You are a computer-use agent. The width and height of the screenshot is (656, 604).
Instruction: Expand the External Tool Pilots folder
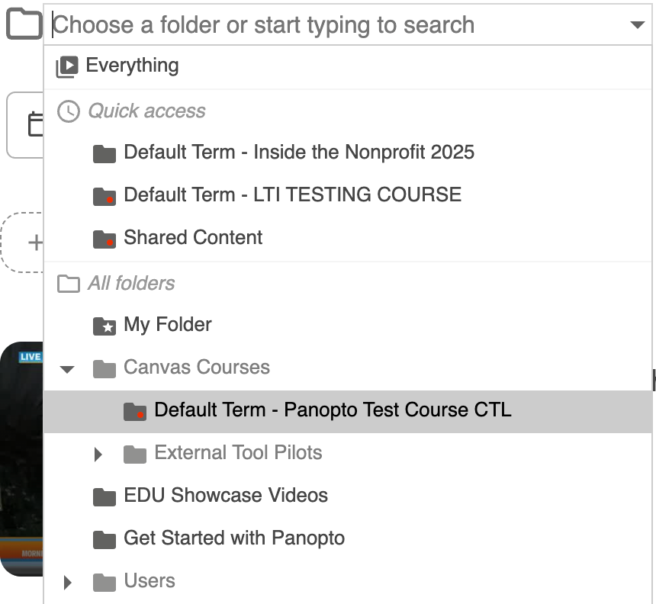point(98,455)
